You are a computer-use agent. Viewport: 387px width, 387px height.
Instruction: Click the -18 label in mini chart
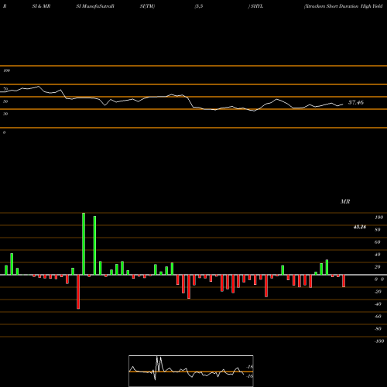(x=250, y=367)
